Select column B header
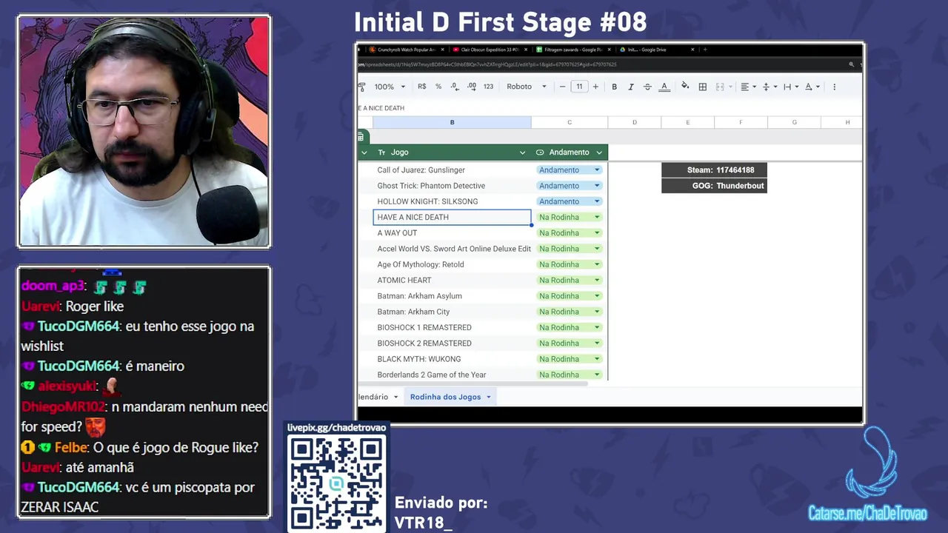This screenshot has width=948, height=533. [452, 122]
